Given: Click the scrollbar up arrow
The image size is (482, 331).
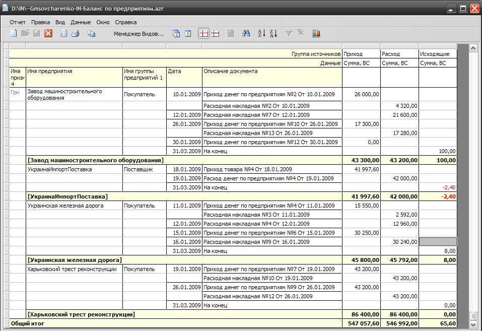Looking at the screenshot, I should (473, 48).
